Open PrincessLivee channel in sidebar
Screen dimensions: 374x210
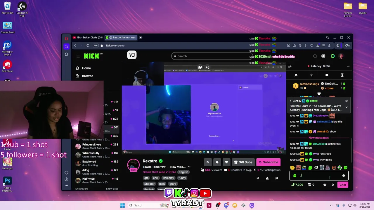[x=97, y=146]
